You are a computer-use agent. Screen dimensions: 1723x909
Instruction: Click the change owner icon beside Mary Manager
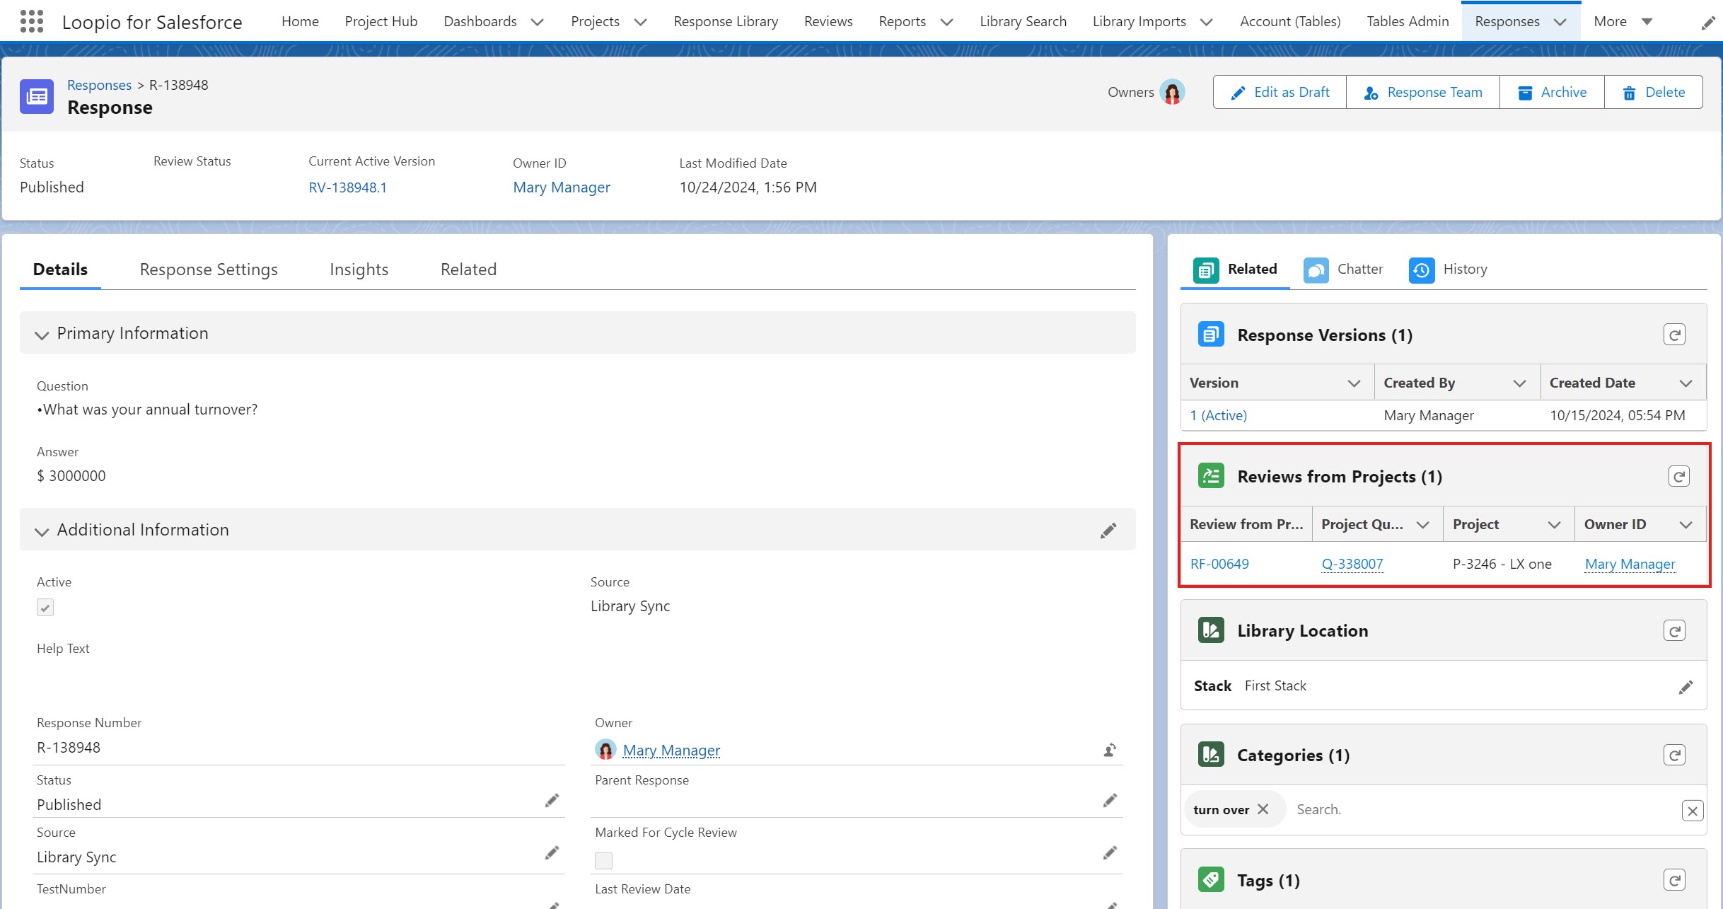1110,750
